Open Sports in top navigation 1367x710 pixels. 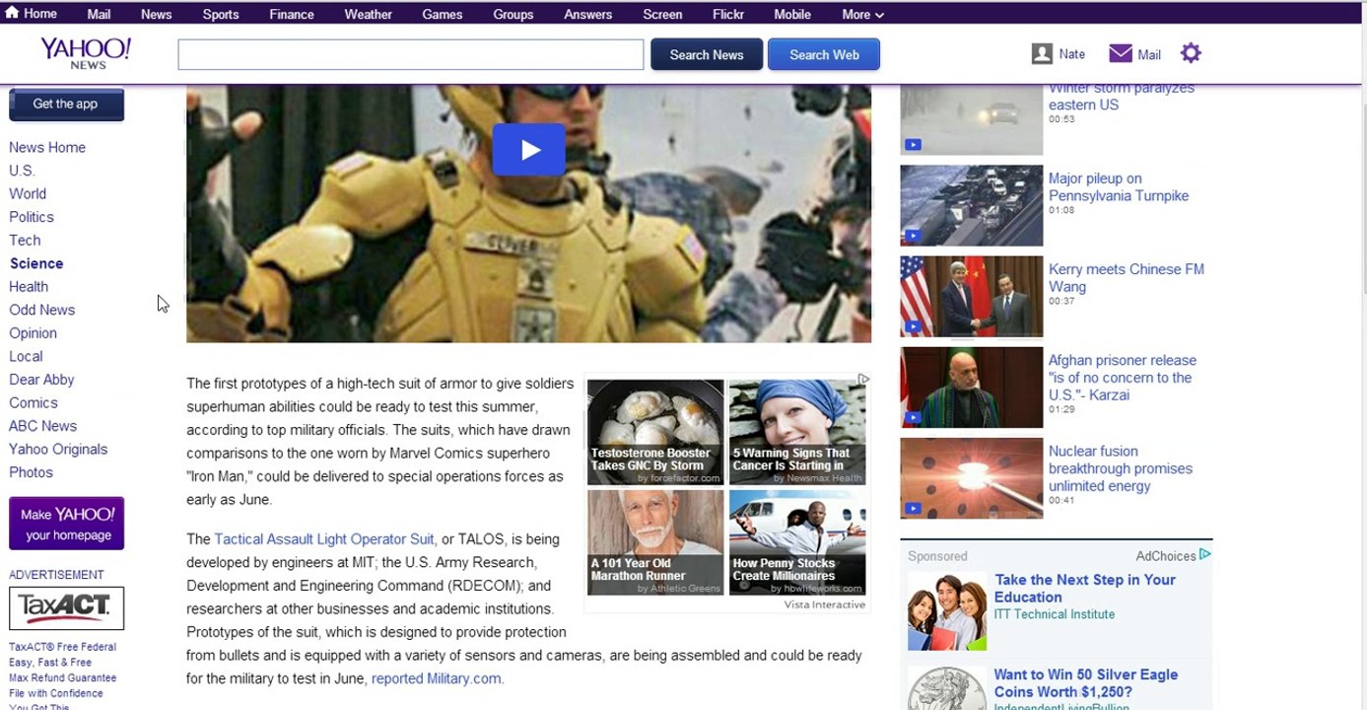tap(221, 15)
